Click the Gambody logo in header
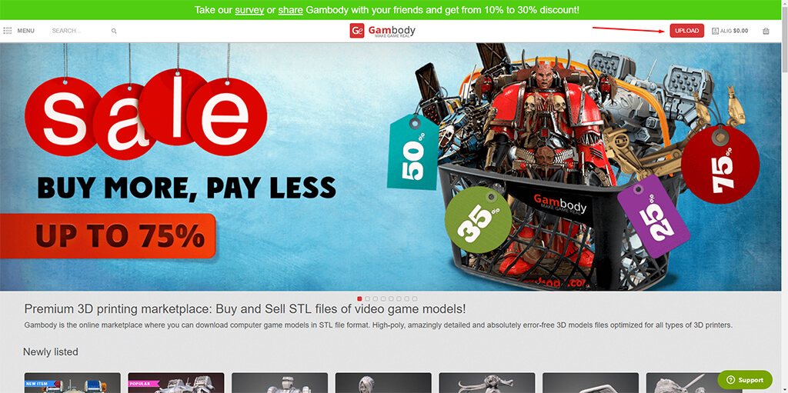The image size is (788, 393). [x=382, y=31]
